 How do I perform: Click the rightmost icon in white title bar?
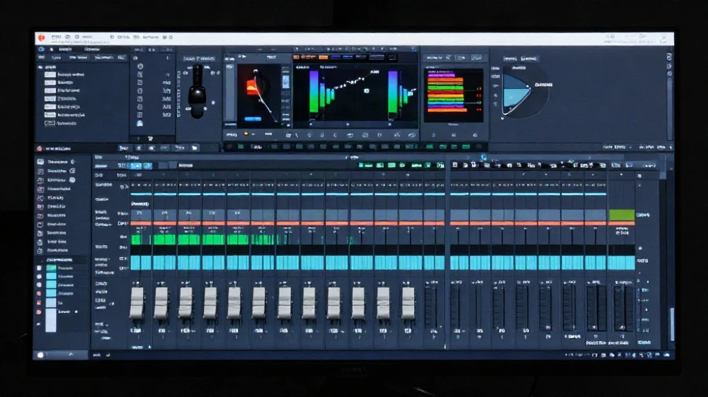click(664, 37)
